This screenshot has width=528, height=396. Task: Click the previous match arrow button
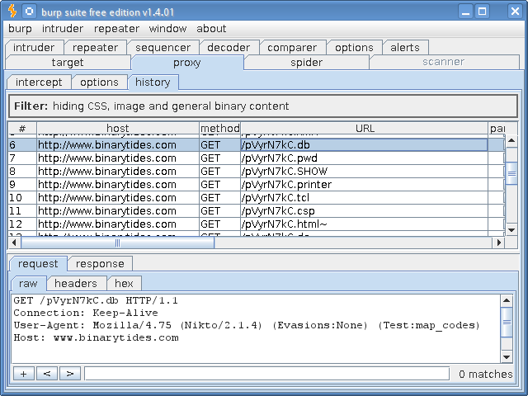point(46,374)
